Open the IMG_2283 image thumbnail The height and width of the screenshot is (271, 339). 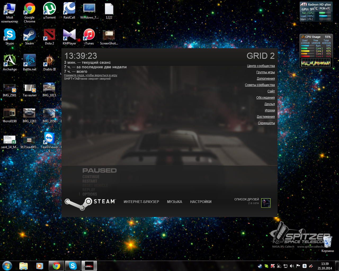(x=29, y=114)
